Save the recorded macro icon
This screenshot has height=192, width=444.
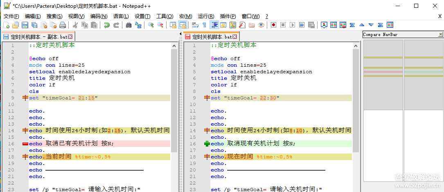point(311,25)
